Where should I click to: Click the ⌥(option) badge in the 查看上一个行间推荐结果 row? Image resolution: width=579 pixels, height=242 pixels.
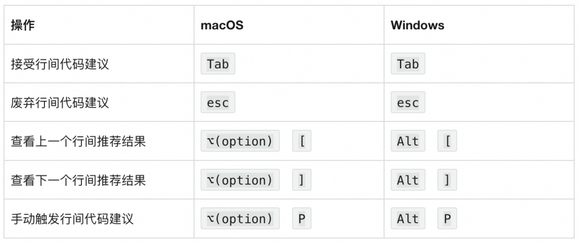tap(240, 142)
